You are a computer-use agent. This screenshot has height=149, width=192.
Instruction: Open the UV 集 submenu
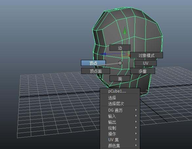tap(120, 139)
